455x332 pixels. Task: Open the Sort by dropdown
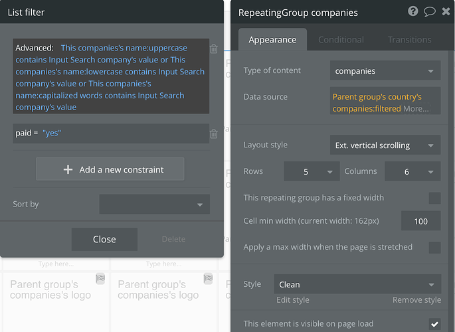click(x=155, y=205)
